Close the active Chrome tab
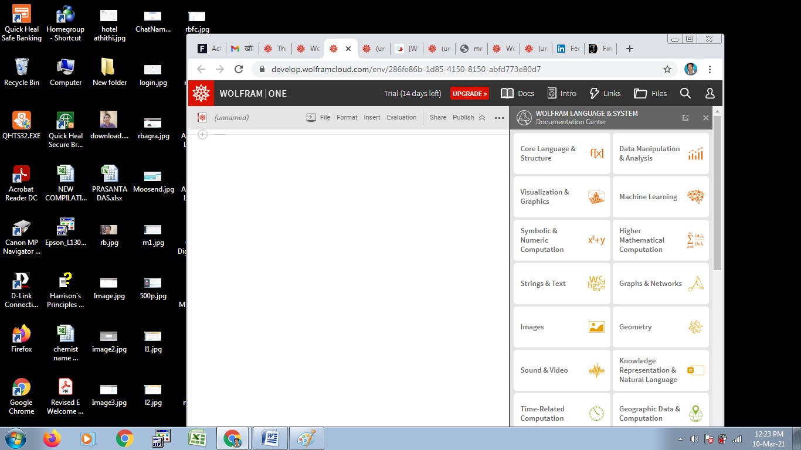The image size is (801, 450). pyautogui.click(x=348, y=49)
